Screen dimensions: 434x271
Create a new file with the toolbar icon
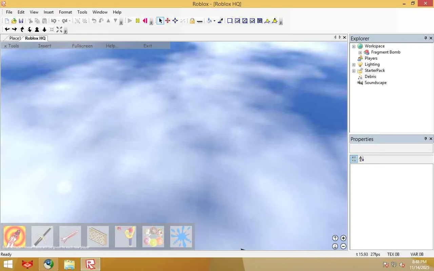(7, 21)
